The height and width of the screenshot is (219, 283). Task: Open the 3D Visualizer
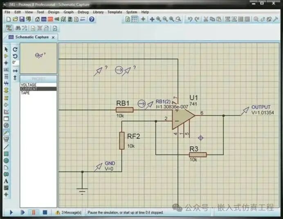[x=57, y=19]
